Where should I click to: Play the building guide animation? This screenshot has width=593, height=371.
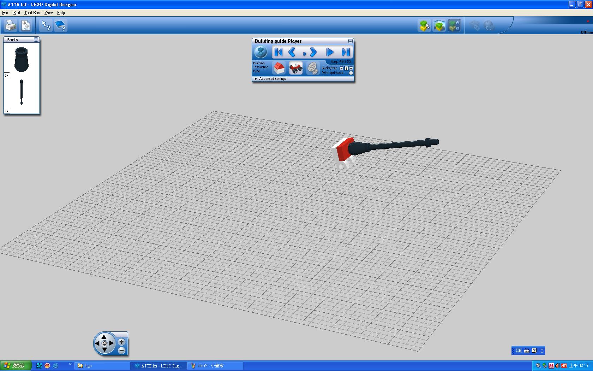click(330, 52)
